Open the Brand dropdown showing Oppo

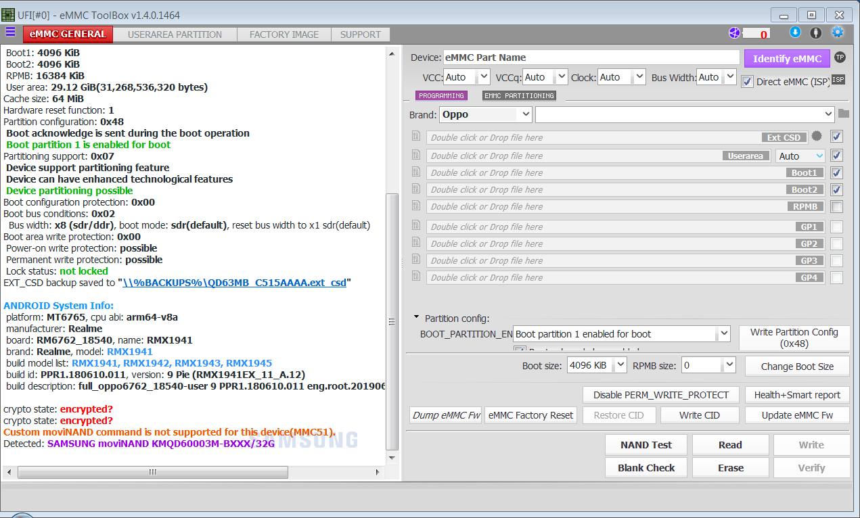point(486,114)
